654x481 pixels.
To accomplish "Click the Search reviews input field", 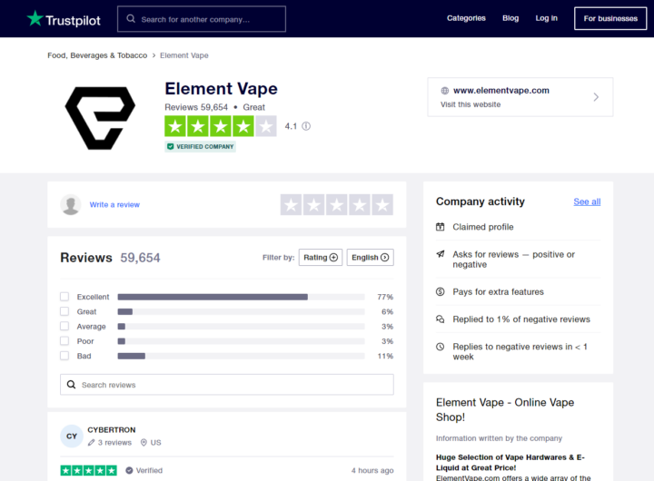I will pyautogui.click(x=227, y=384).
